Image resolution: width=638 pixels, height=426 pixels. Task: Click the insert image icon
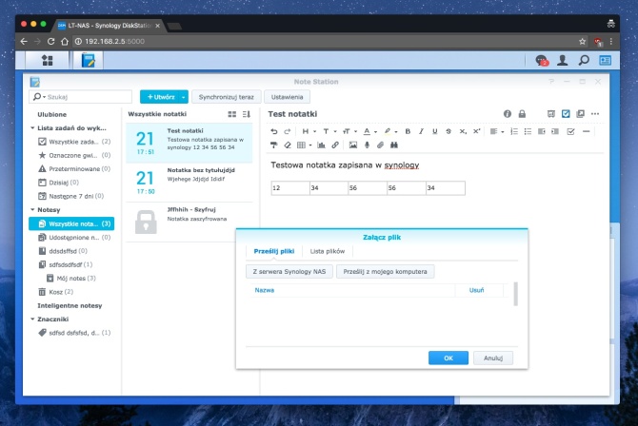tap(352, 145)
